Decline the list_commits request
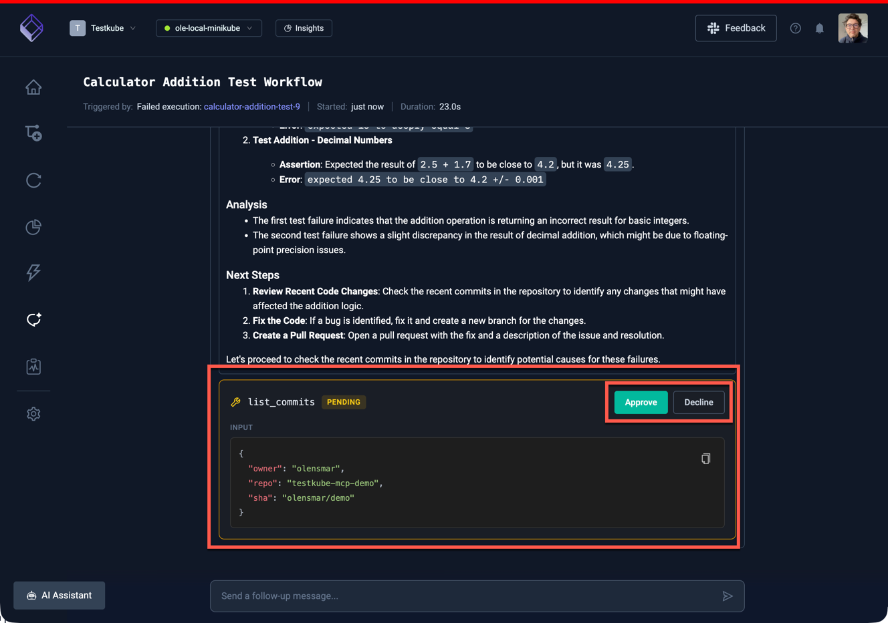The height and width of the screenshot is (623, 888). pos(698,402)
